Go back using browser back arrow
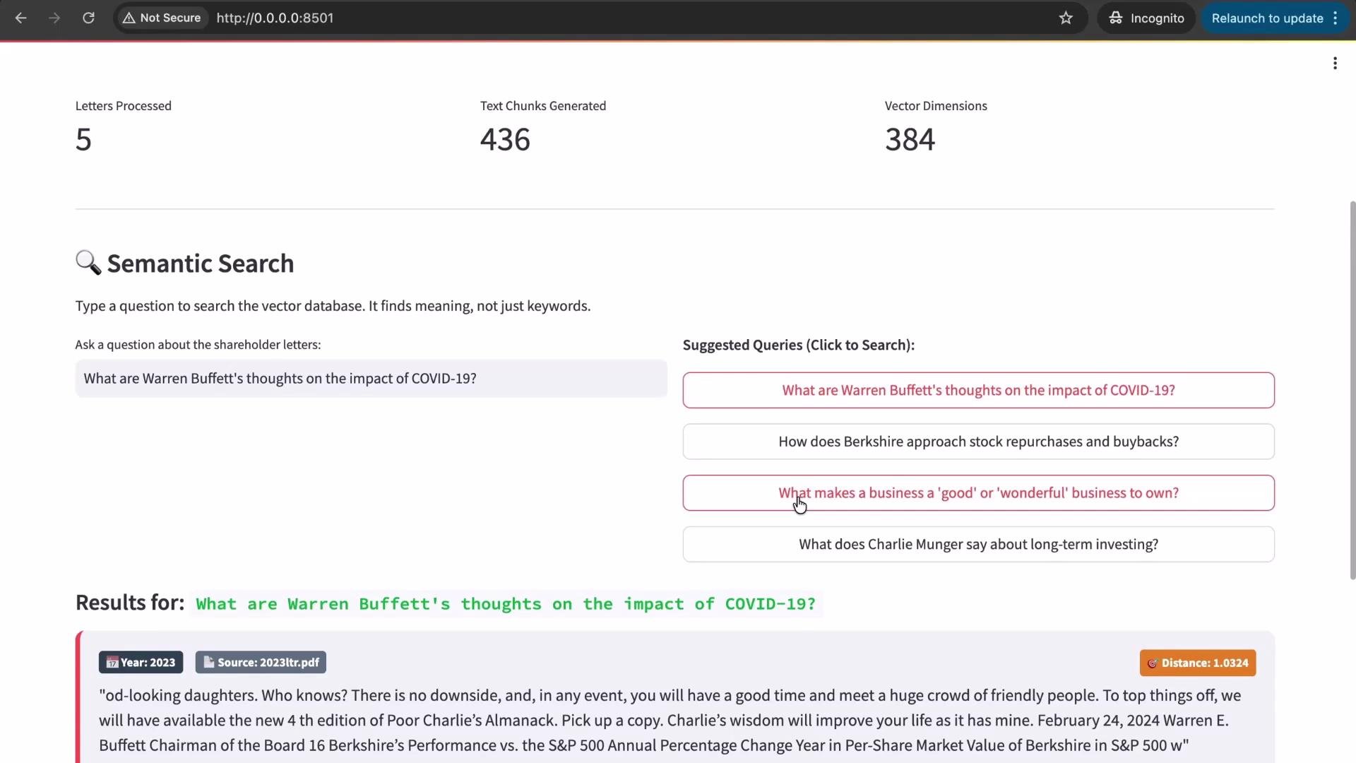Viewport: 1356px width, 763px height. click(20, 18)
